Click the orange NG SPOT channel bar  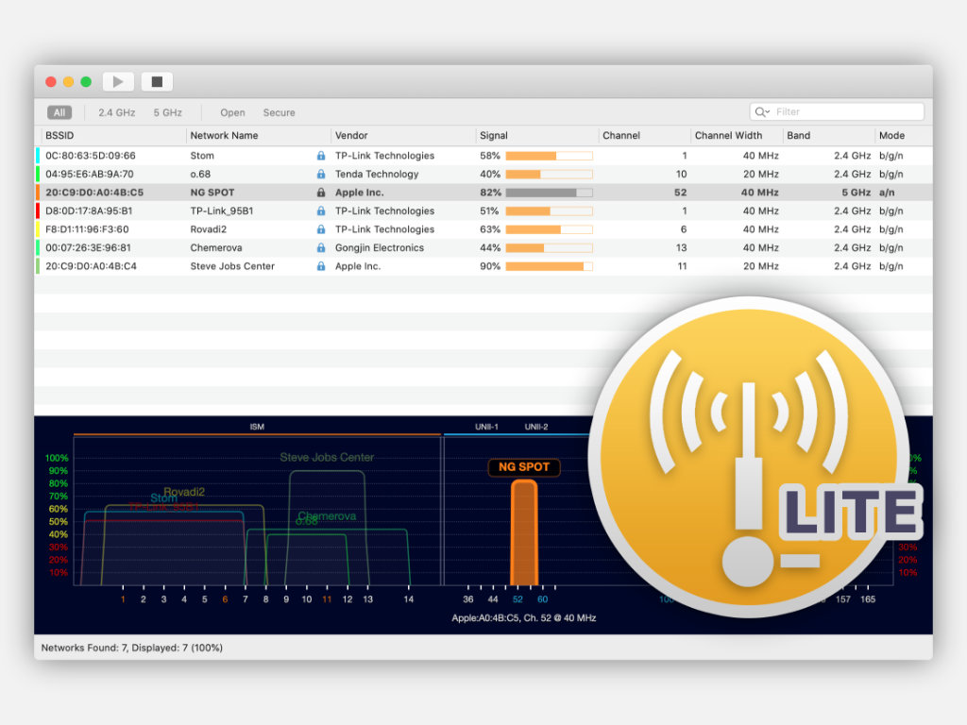coord(524,532)
